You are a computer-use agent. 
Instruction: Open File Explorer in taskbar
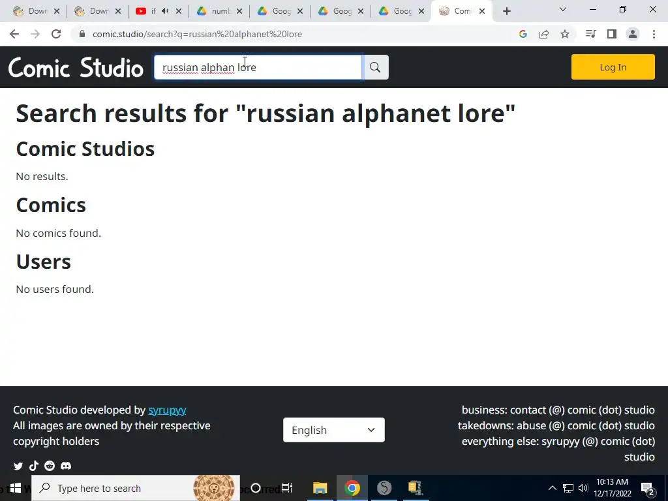320,488
